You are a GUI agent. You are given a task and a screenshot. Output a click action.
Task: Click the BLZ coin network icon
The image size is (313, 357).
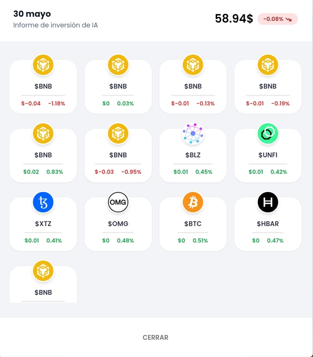click(x=193, y=133)
